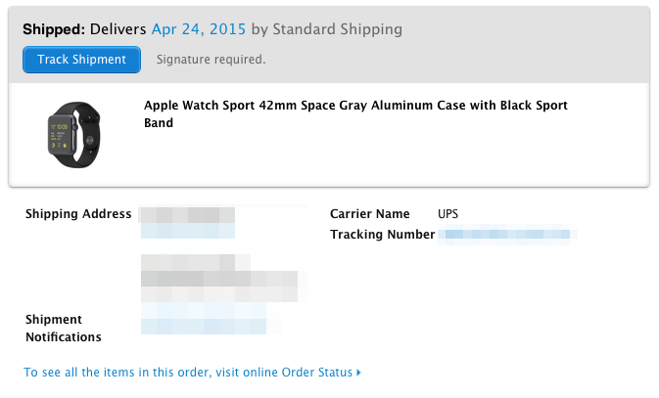Image resolution: width=659 pixels, height=398 pixels.
Task: Select the blurred UPS tracking number link
Action: tap(507, 235)
